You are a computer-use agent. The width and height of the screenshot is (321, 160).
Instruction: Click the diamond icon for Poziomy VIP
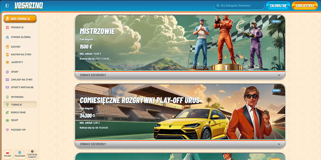pyautogui.click(x=7, y=130)
